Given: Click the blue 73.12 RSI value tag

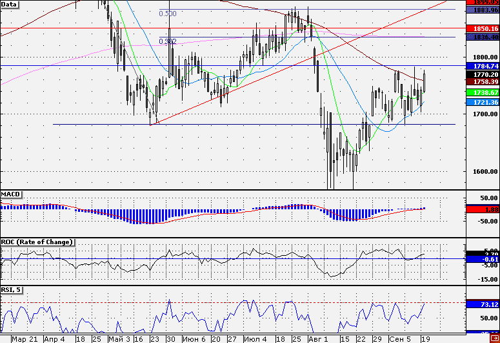Looking at the screenshot, I should [x=483, y=304].
